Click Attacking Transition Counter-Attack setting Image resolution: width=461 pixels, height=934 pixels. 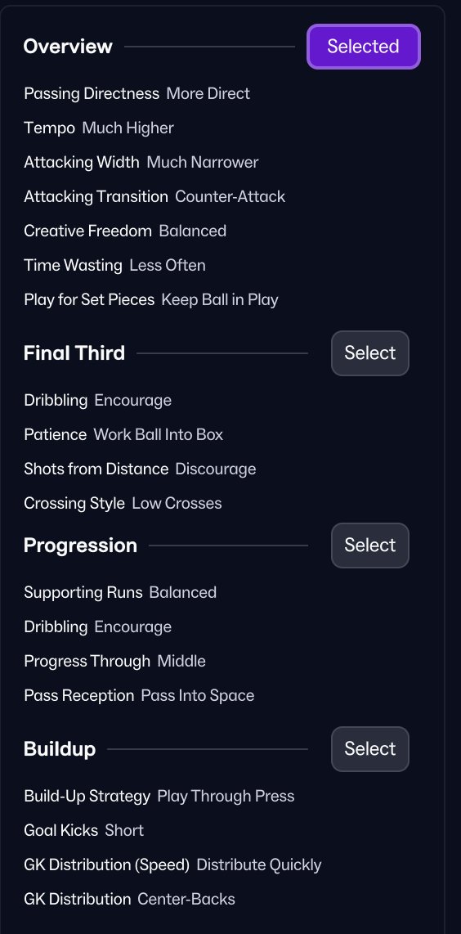(154, 196)
